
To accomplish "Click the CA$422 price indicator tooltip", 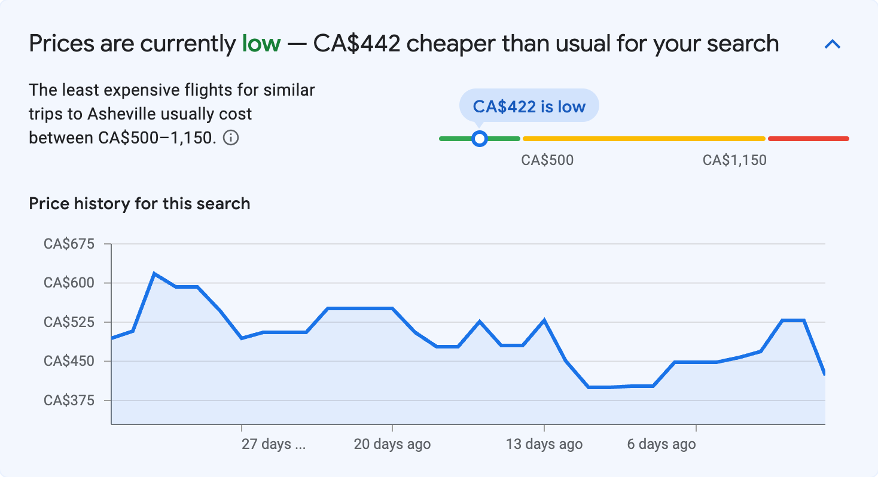I will [x=529, y=105].
